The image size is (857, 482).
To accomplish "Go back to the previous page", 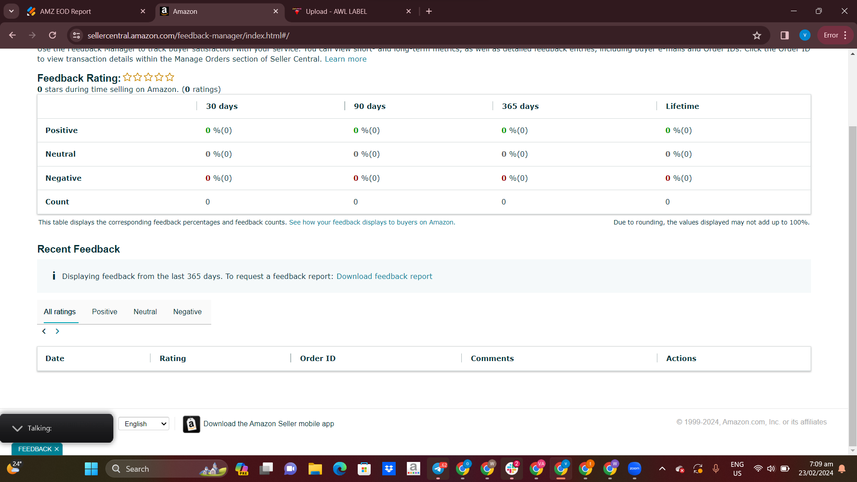I will tap(13, 35).
